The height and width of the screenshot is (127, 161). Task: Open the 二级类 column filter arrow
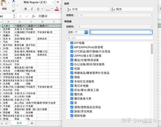point(35,26)
